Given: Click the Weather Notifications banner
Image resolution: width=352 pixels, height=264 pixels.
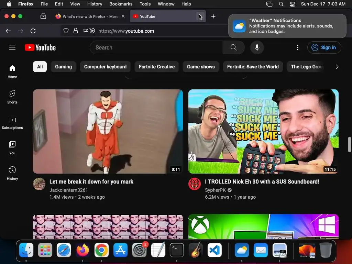Looking at the screenshot, I should click(x=287, y=26).
